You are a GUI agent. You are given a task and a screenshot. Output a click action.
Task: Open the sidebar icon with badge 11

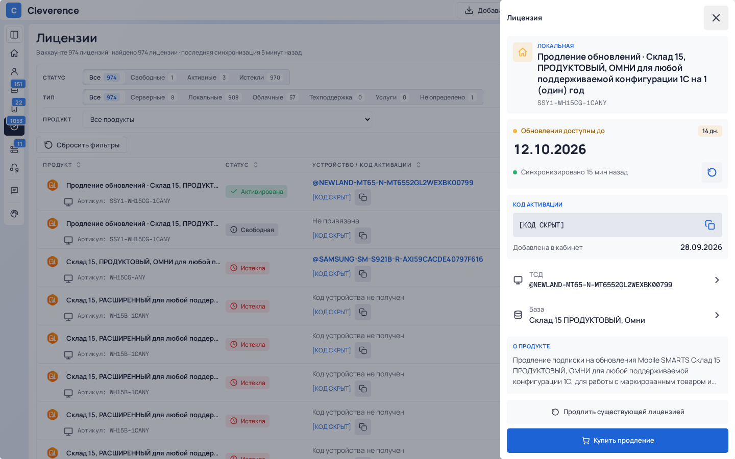[14, 149]
